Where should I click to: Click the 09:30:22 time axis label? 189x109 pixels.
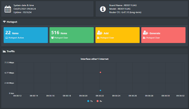coord(100,96)
